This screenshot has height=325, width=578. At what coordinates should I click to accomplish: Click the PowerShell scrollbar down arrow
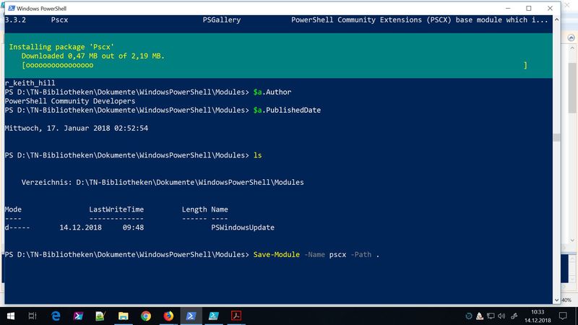(556, 300)
